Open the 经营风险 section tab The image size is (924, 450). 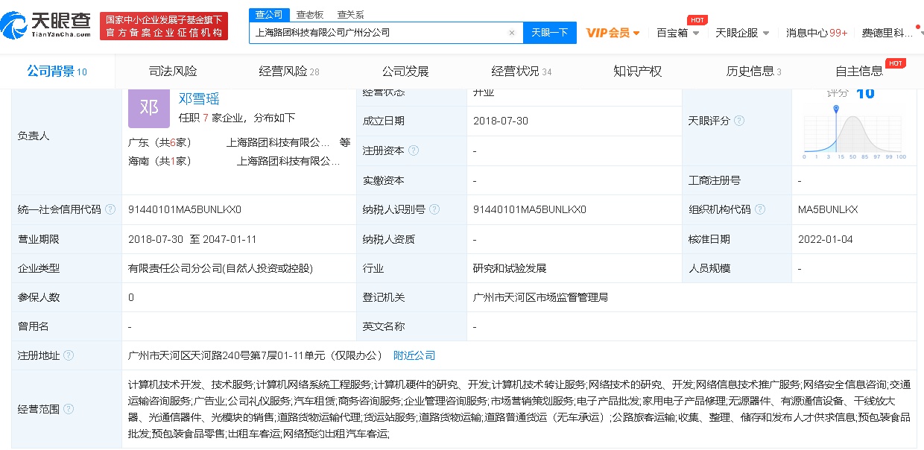[289, 72]
